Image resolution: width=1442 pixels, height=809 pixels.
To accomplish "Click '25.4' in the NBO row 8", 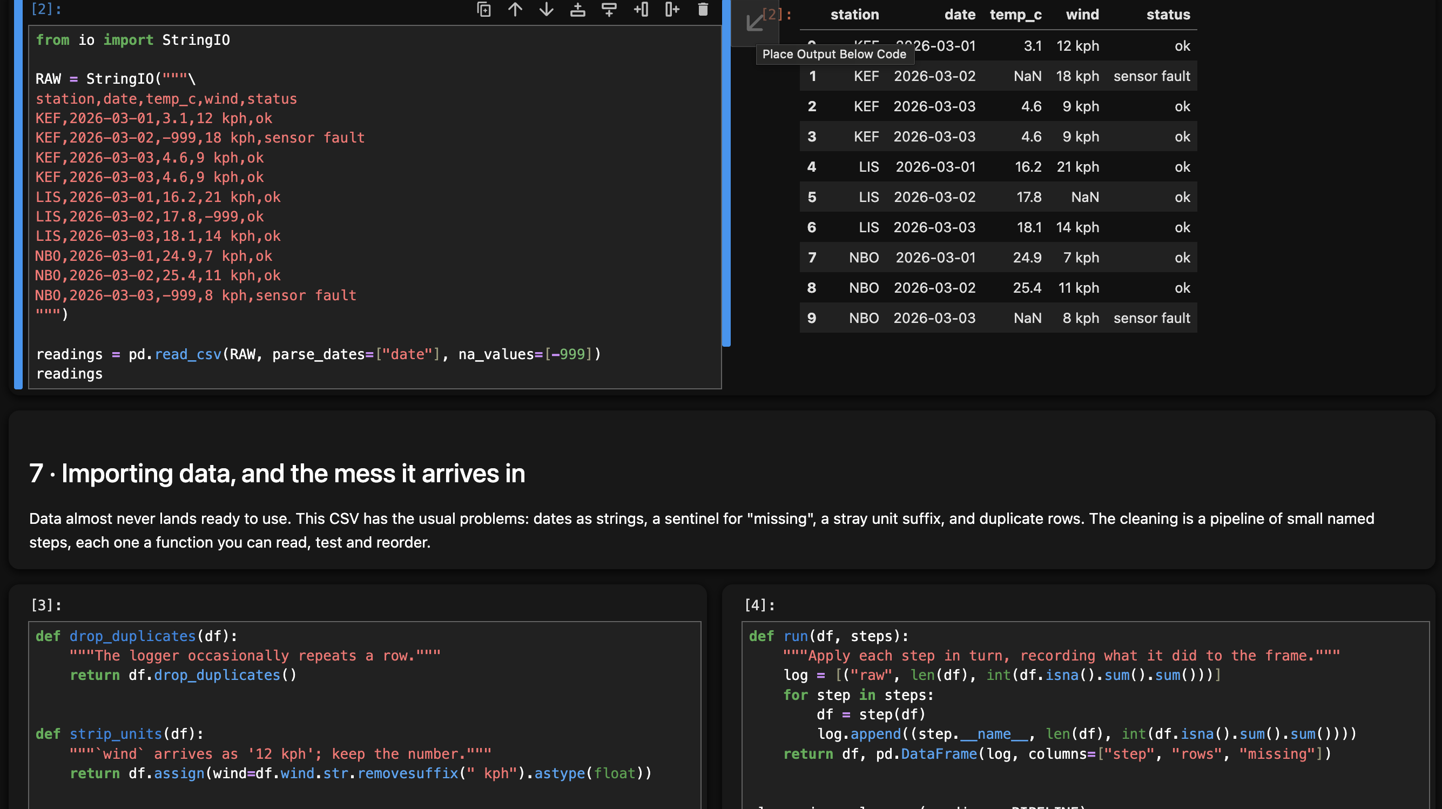I will (x=1027, y=288).
